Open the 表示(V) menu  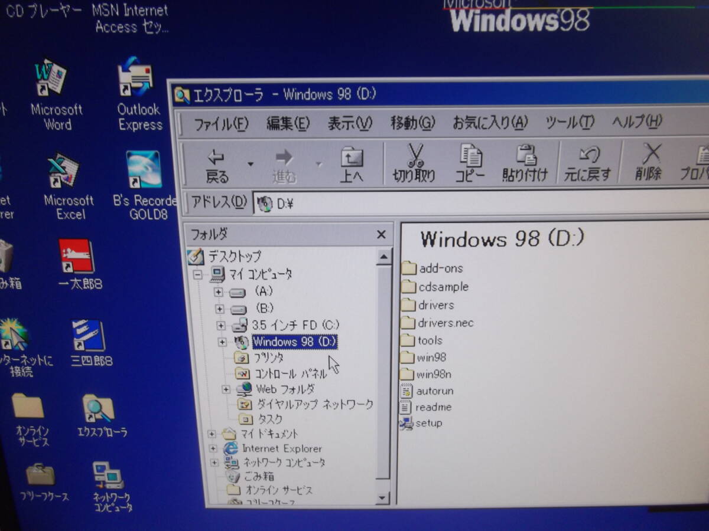(350, 123)
